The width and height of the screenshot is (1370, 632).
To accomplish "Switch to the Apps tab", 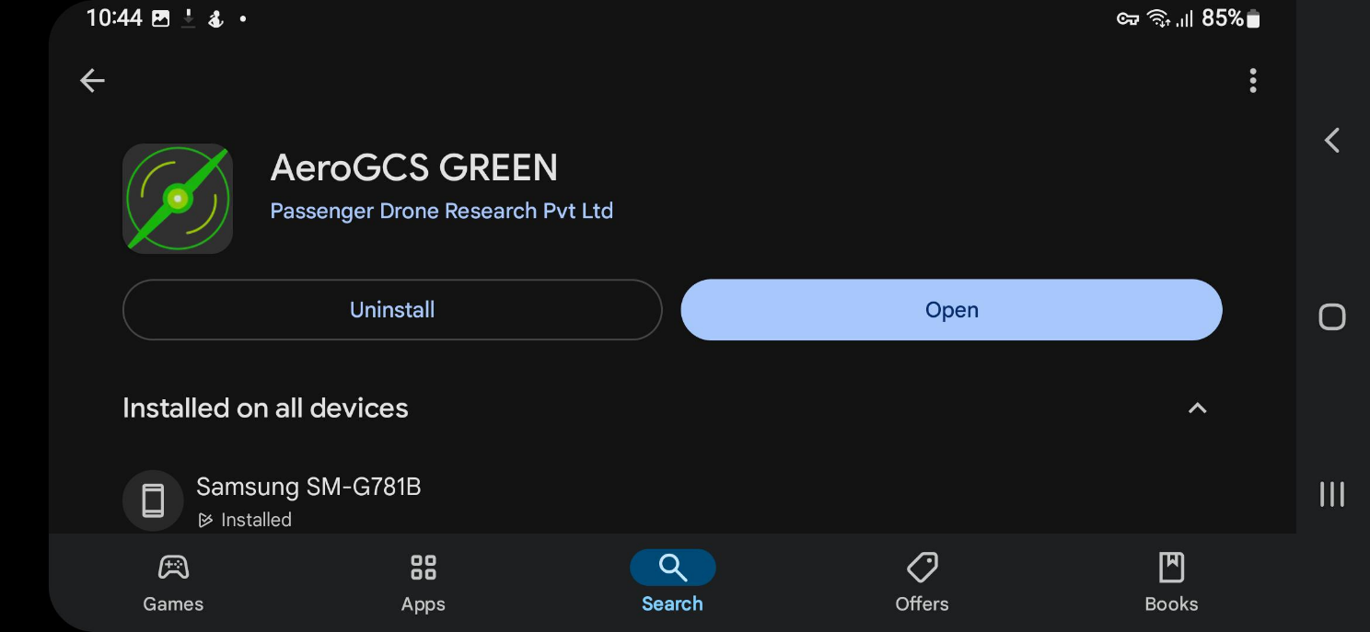I will tap(423, 582).
